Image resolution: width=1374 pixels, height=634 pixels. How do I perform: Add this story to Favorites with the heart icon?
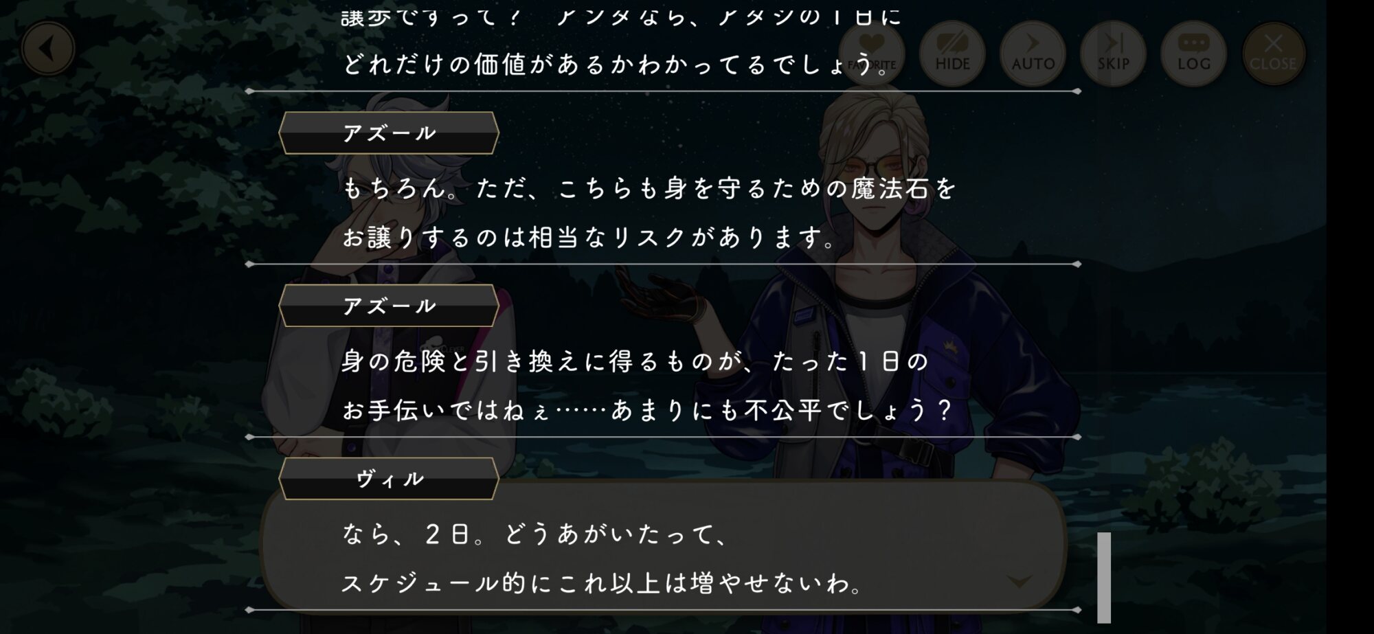pos(871,52)
